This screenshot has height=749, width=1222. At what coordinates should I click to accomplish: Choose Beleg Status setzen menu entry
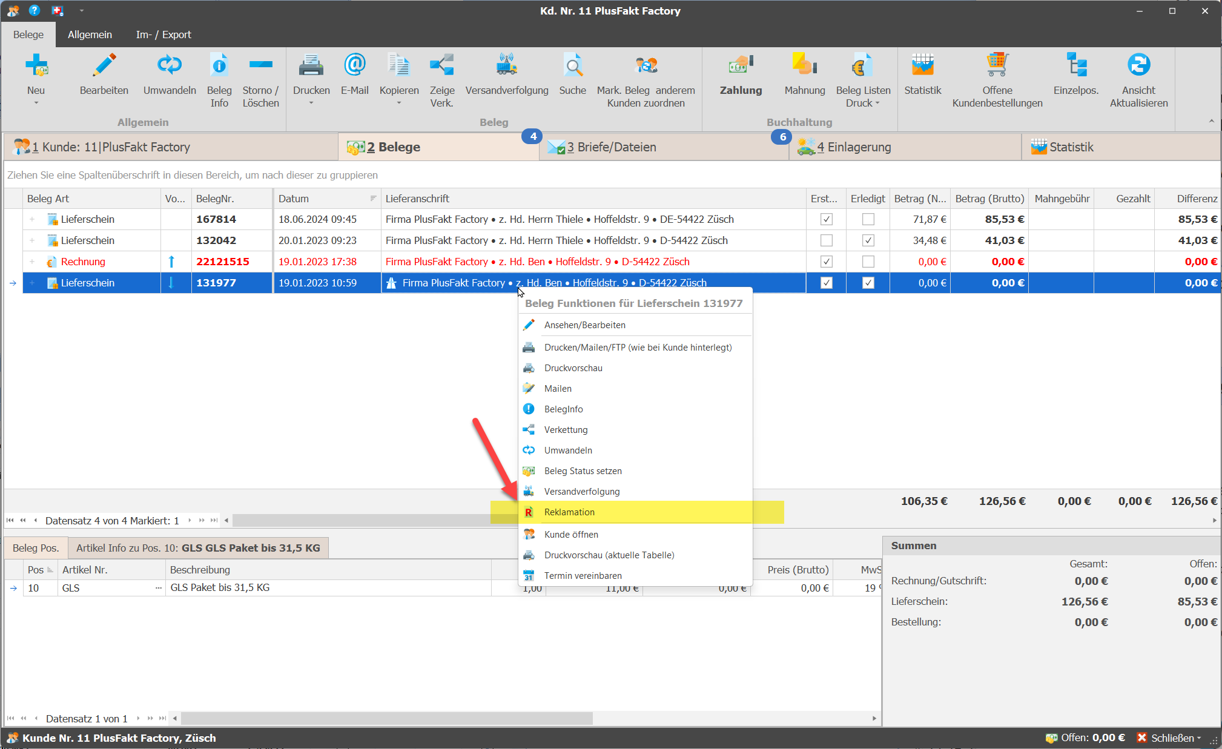tap(635, 471)
